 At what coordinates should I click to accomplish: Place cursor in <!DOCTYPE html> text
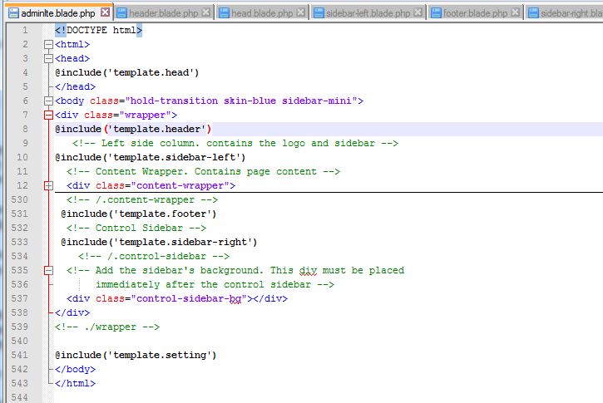(x=98, y=30)
